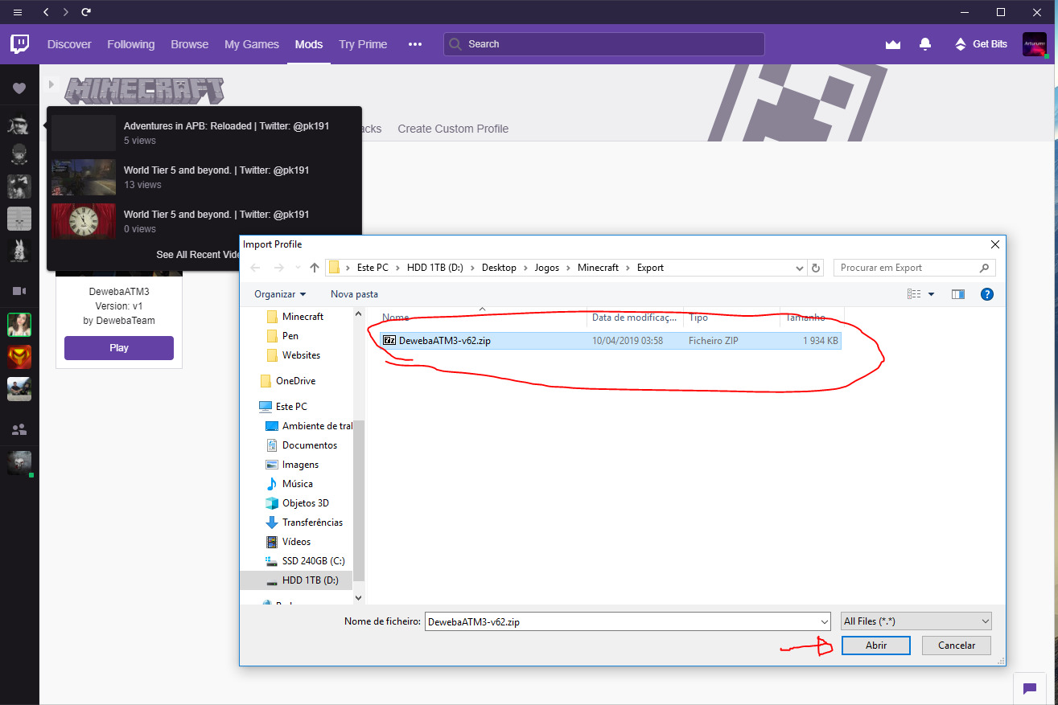Click the Prime crown icon
Viewport: 1058px width, 705px height.
[x=892, y=44]
